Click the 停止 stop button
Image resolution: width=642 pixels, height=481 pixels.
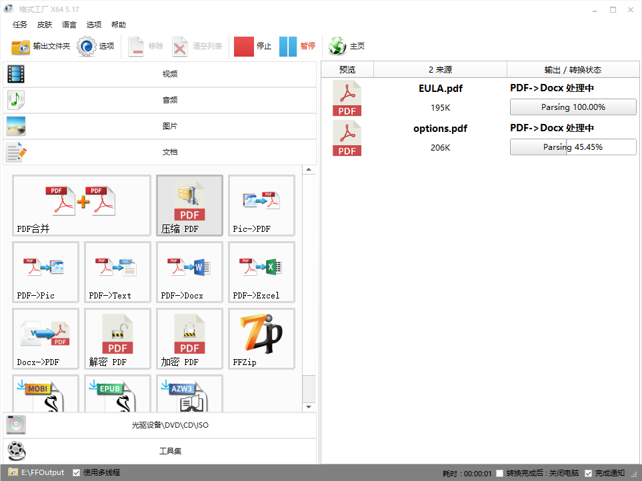(x=249, y=46)
